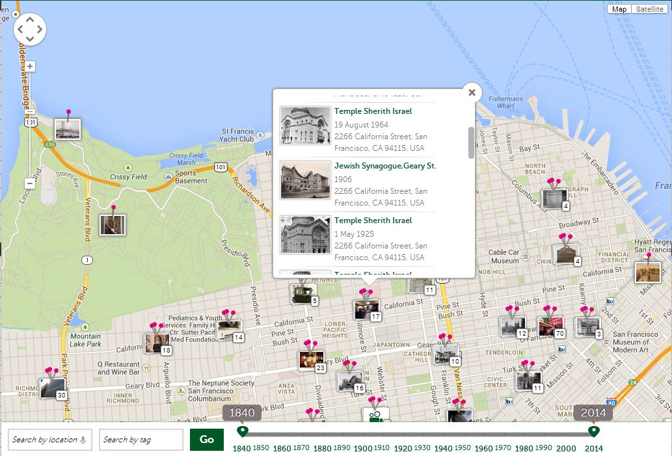Open the photo cluster marked 5
672x456 pixels.
304,294
